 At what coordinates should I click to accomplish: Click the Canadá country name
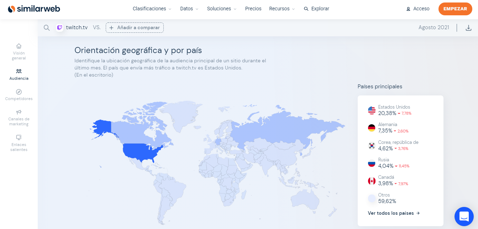[x=386, y=177]
